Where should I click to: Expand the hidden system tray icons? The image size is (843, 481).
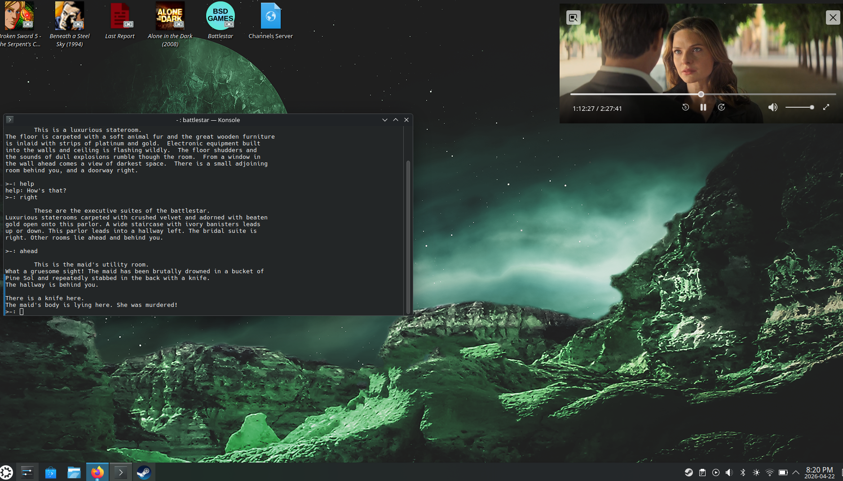796,472
